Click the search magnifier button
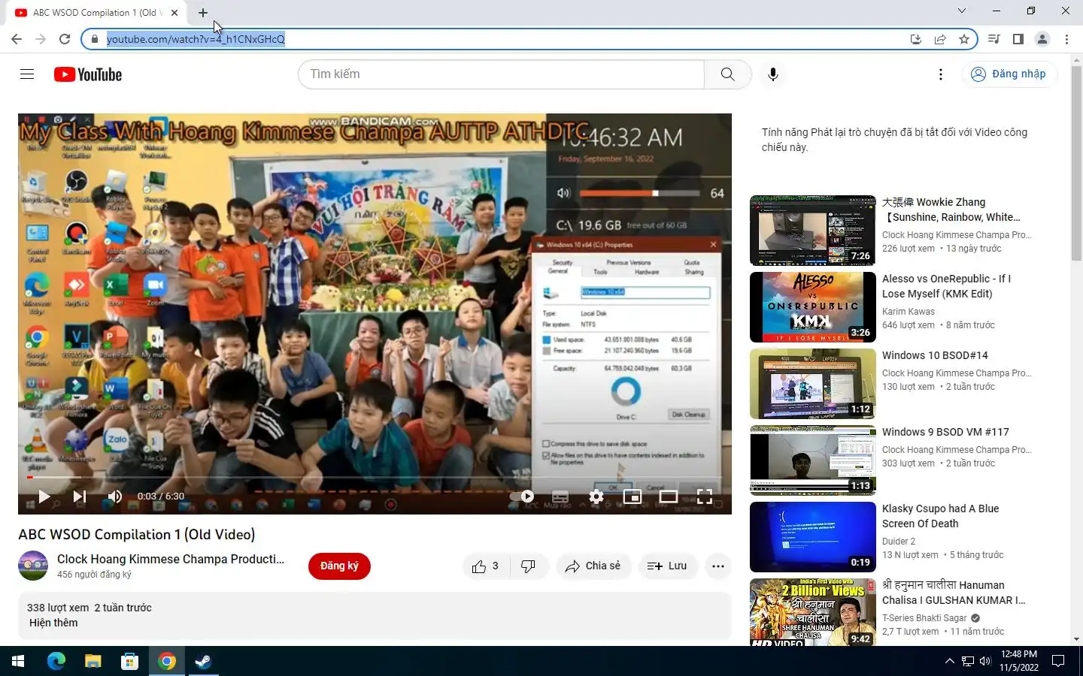 click(x=727, y=74)
